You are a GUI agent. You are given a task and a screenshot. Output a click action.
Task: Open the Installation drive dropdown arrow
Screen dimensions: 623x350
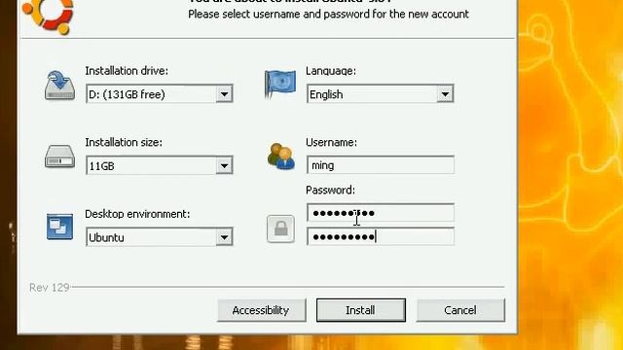tap(224, 94)
